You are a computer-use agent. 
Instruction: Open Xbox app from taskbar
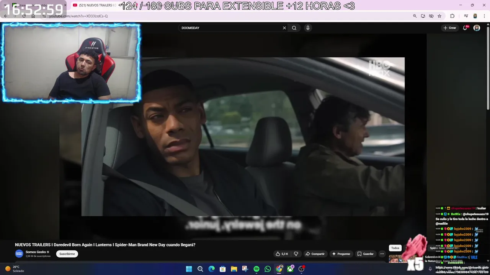pyautogui.click(x=291, y=269)
